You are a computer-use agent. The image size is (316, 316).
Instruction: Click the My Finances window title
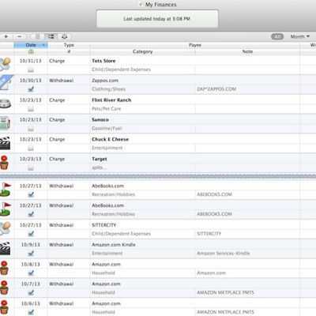click(161, 5)
